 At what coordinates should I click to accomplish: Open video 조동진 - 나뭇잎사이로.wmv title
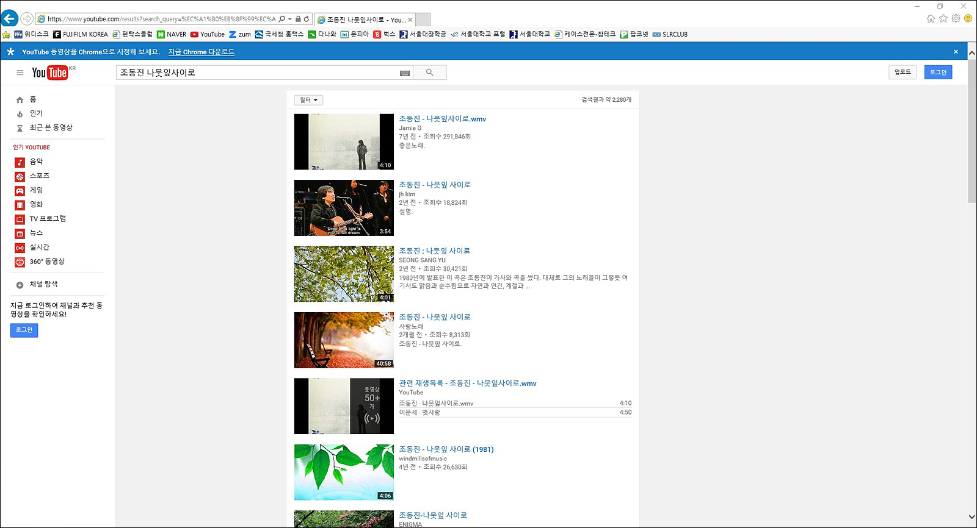pos(443,119)
